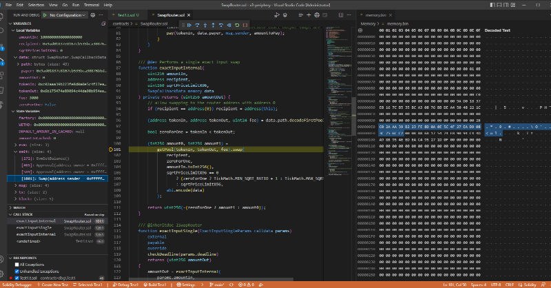Expand the evm variable node
551x288 pixels.
15,145
